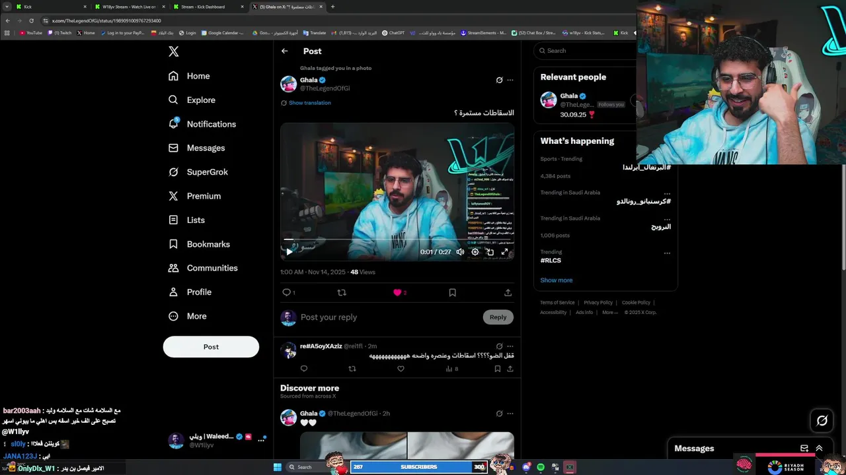Click Show translation link

309,103
